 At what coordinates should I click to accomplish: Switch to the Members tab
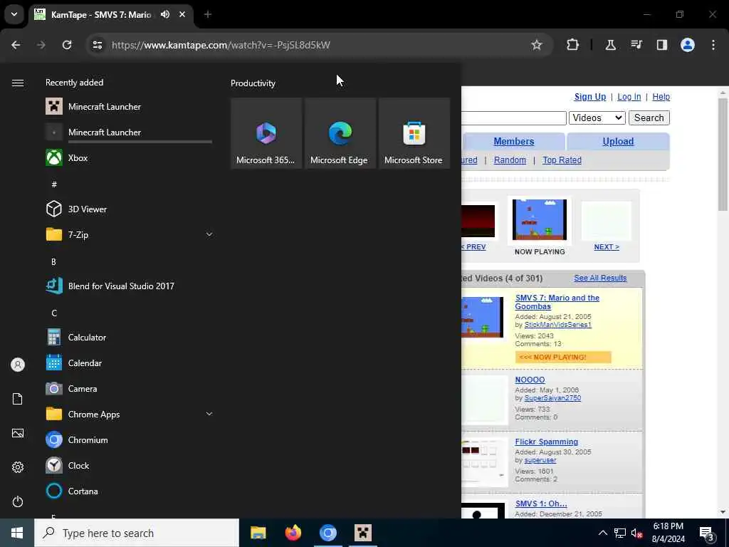point(514,142)
